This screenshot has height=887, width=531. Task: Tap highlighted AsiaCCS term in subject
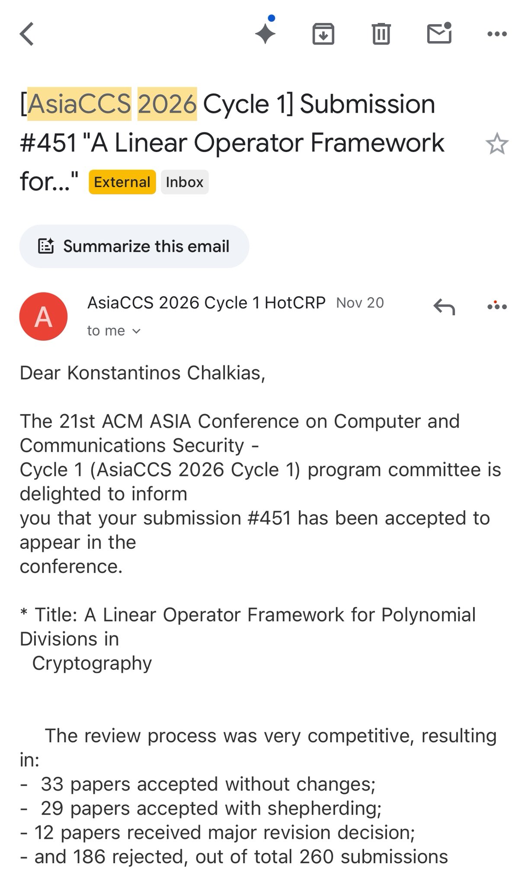80,104
